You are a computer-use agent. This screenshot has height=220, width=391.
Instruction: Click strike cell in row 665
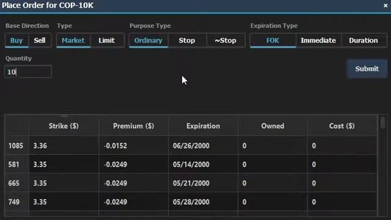[64, 183]
